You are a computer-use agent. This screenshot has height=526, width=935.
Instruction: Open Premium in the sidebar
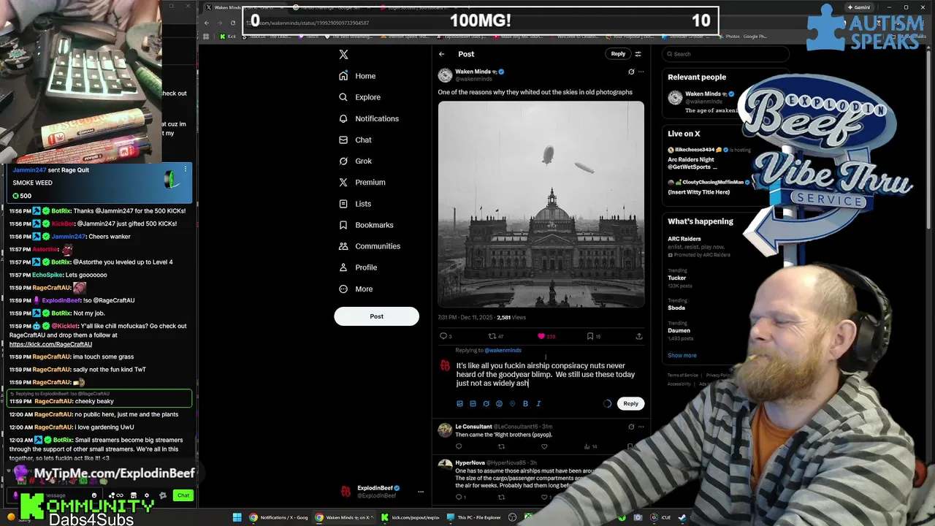(362, 182)
